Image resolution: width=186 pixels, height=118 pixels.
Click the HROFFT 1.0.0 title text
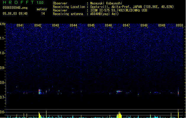coord(23,2)
